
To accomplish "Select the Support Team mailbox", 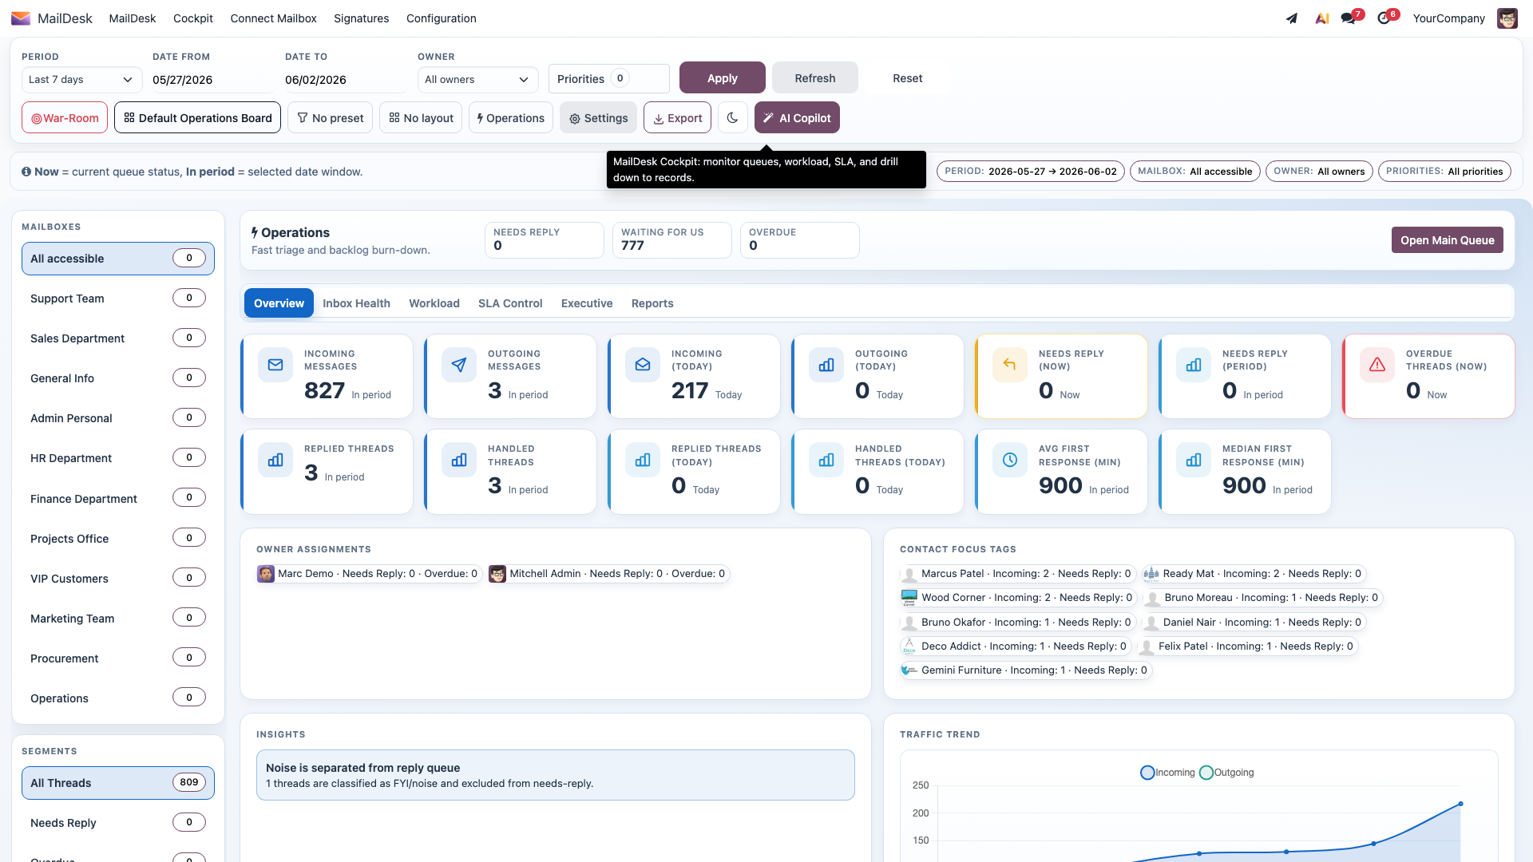I will (x=118, y=299).
